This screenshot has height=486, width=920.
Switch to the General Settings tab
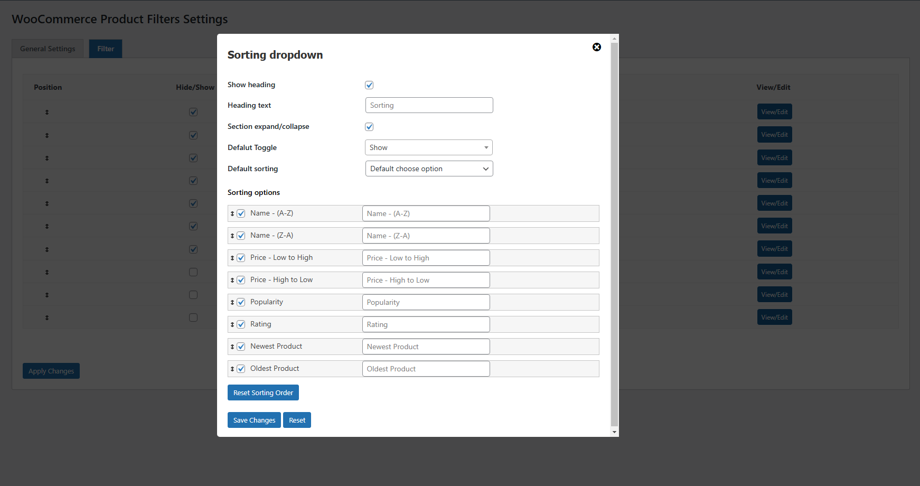click(48, 49)
